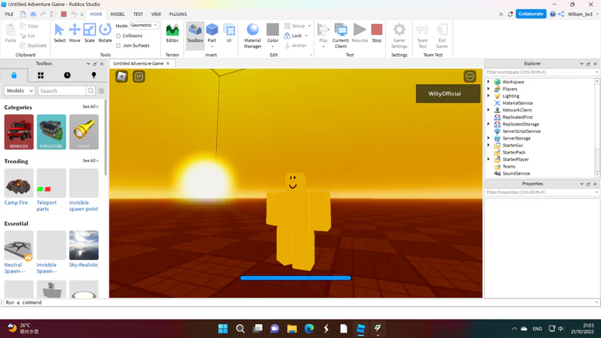The image size is (601, 338).
Task: Click the Resume button
Action: (359, 33)
